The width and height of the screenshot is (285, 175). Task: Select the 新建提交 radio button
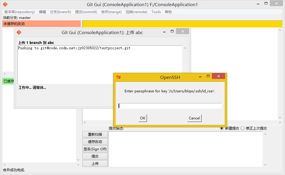click(x=222, y=128)
